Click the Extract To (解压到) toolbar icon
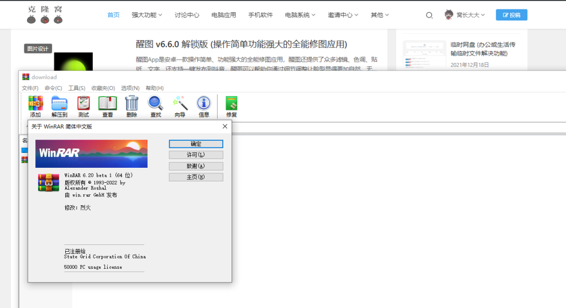Screen dimensions: 566x308 pyautogui.click(x=59, y=107)
